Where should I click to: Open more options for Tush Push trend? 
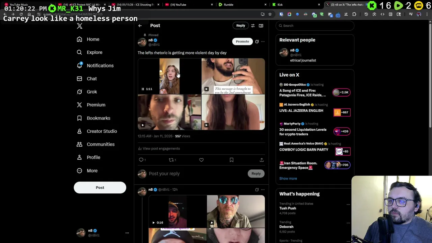(x=348, y=205)
